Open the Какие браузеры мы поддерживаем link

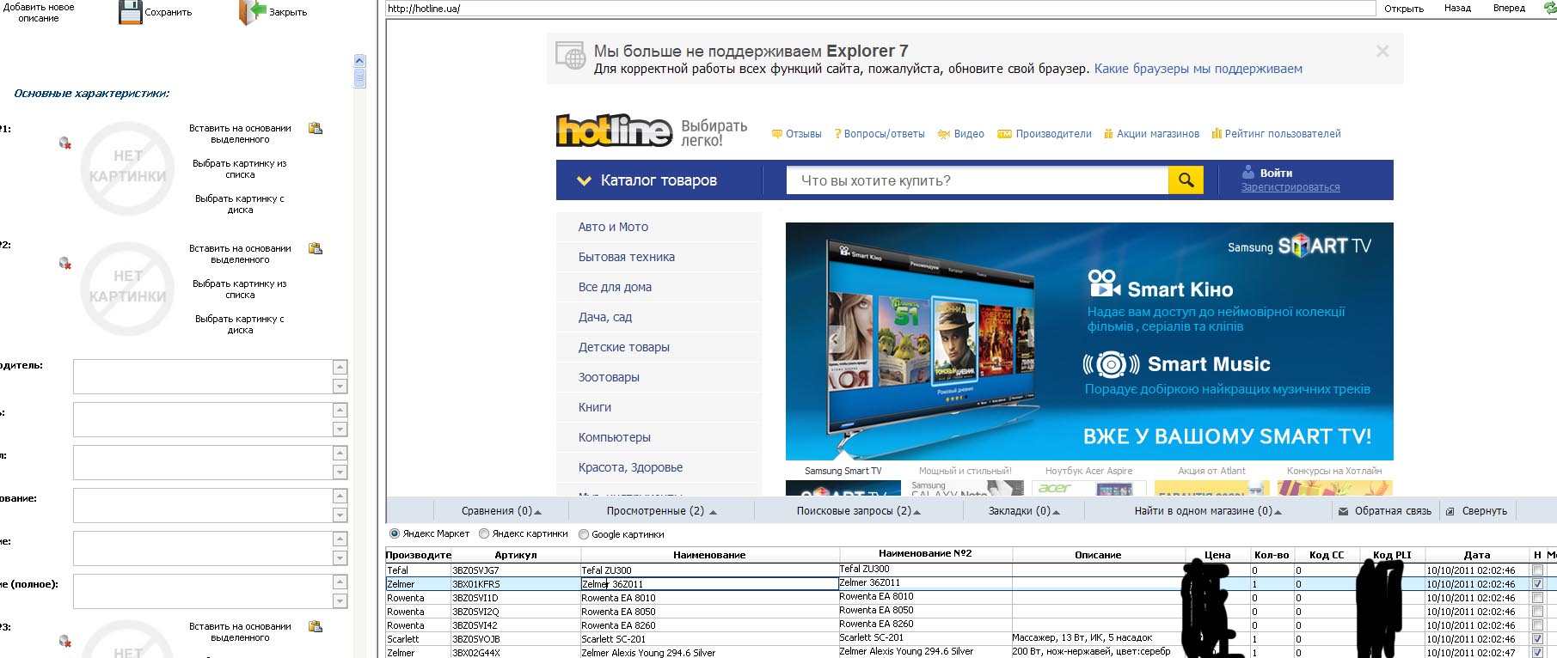click(1198, 69)
